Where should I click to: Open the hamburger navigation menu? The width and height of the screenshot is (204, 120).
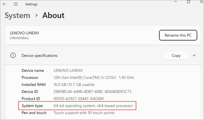16,4
